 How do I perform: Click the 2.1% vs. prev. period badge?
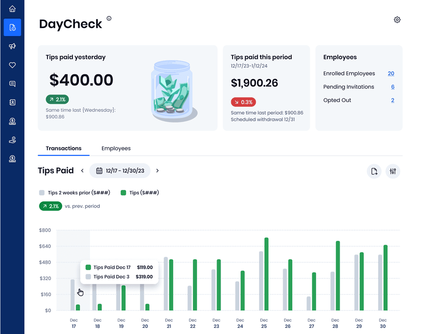click(x=51, y=206)
